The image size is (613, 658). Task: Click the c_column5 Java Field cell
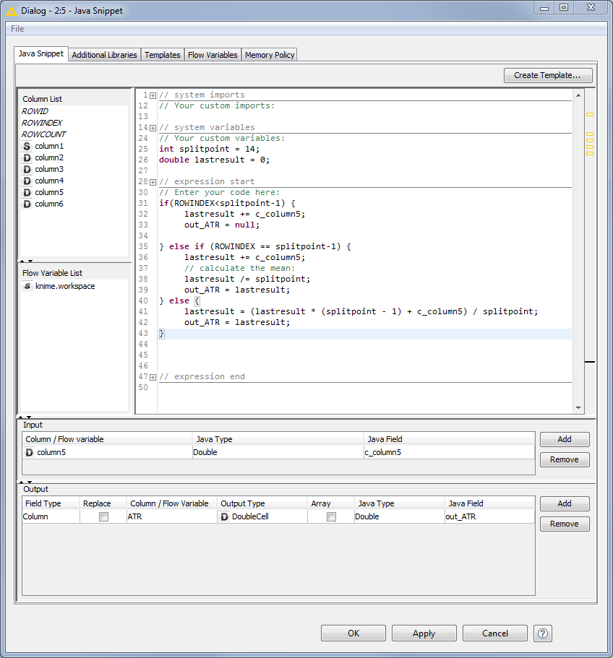449,452
